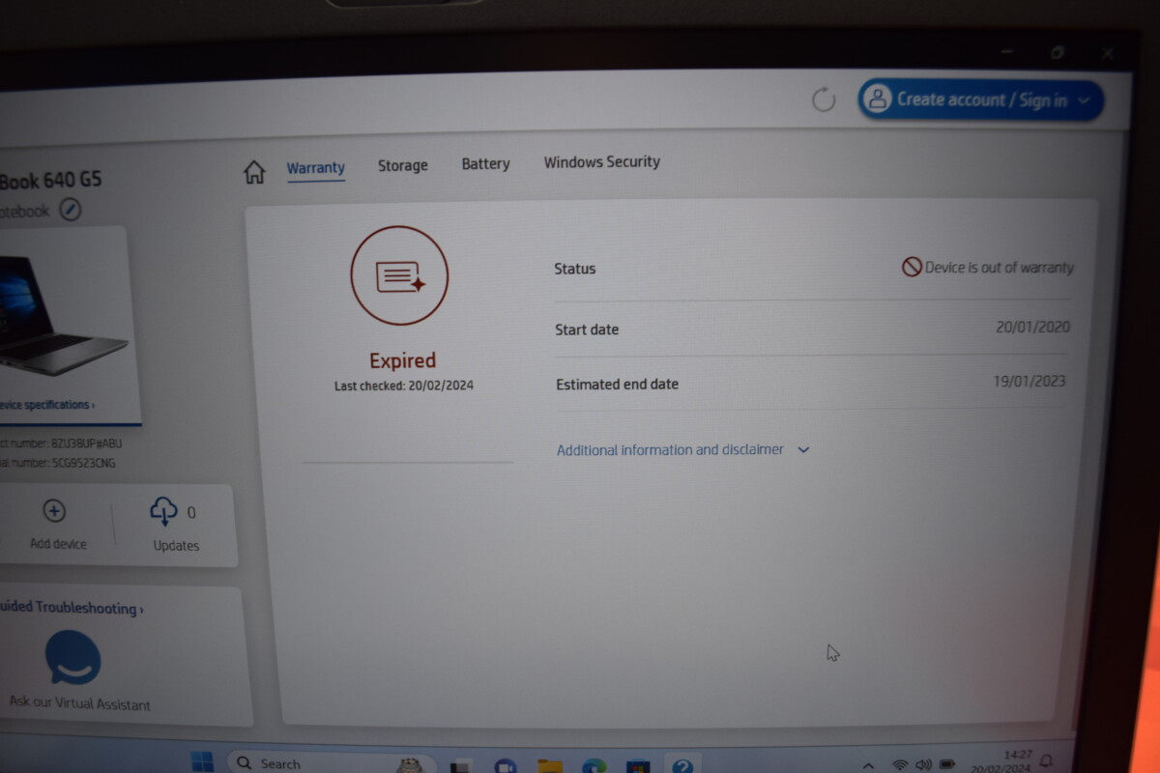Switch to the Storage tab
This screenshot has width=1160, height=773.
point(403,166)
